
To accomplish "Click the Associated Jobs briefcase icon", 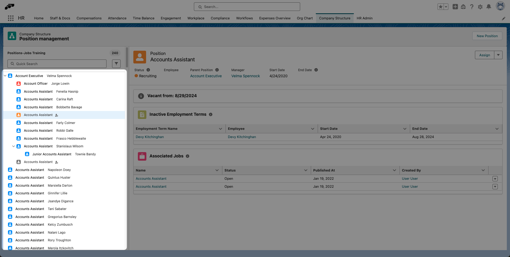I will pyautogui.click(x=142, y=156).
